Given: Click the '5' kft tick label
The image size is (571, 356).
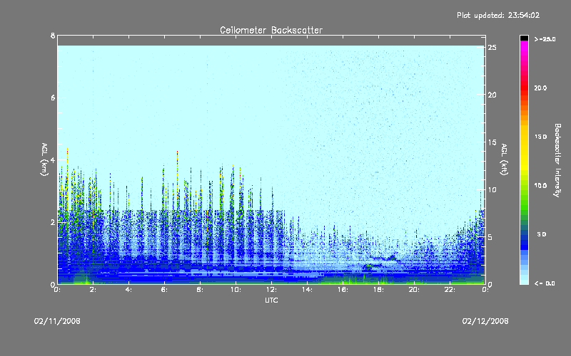Looking at the screenshot, I should point(490,237).
